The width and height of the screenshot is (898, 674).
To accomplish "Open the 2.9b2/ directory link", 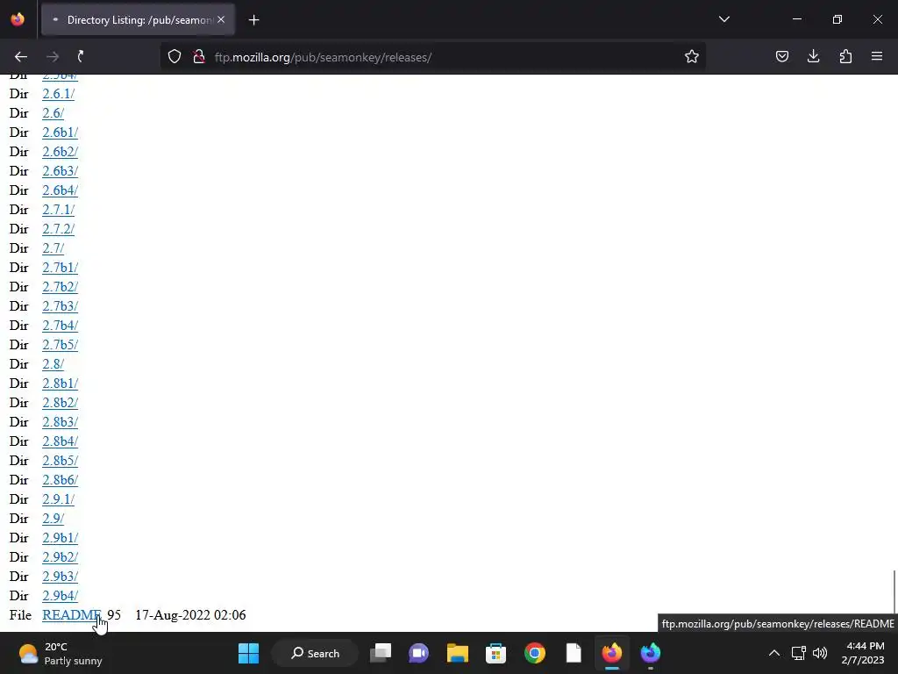I will [61, 557].
